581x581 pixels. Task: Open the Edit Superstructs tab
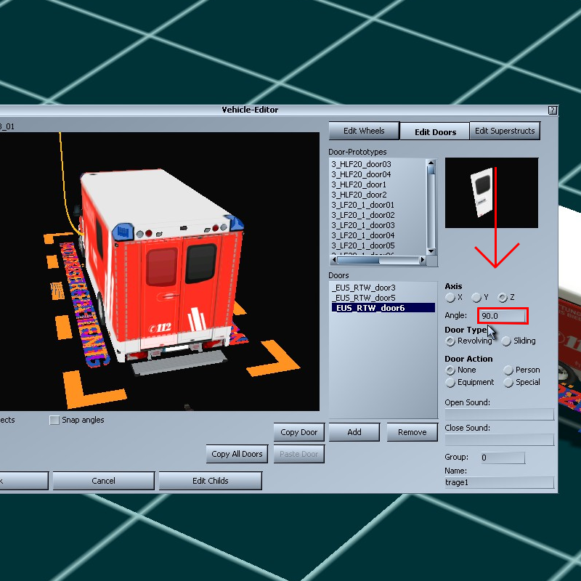click(505, 131)
